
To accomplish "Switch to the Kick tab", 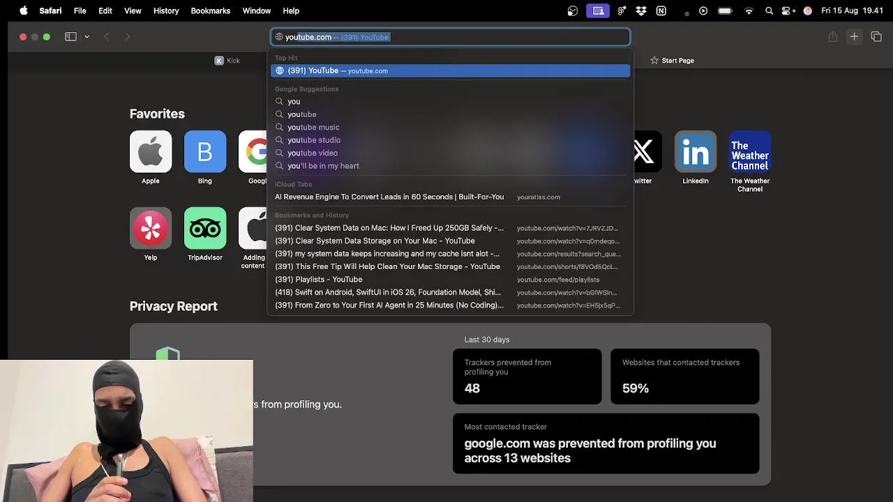I will click(x=227, y=61).
